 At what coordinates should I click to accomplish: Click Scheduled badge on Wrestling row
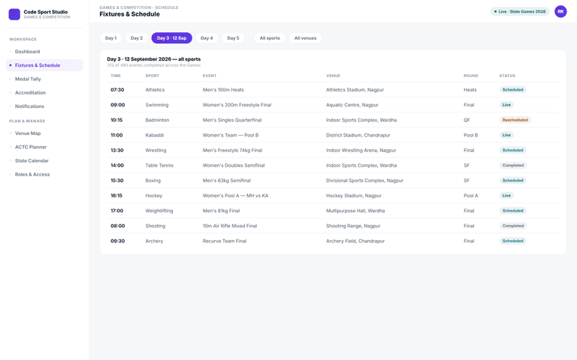coord(512,150)
